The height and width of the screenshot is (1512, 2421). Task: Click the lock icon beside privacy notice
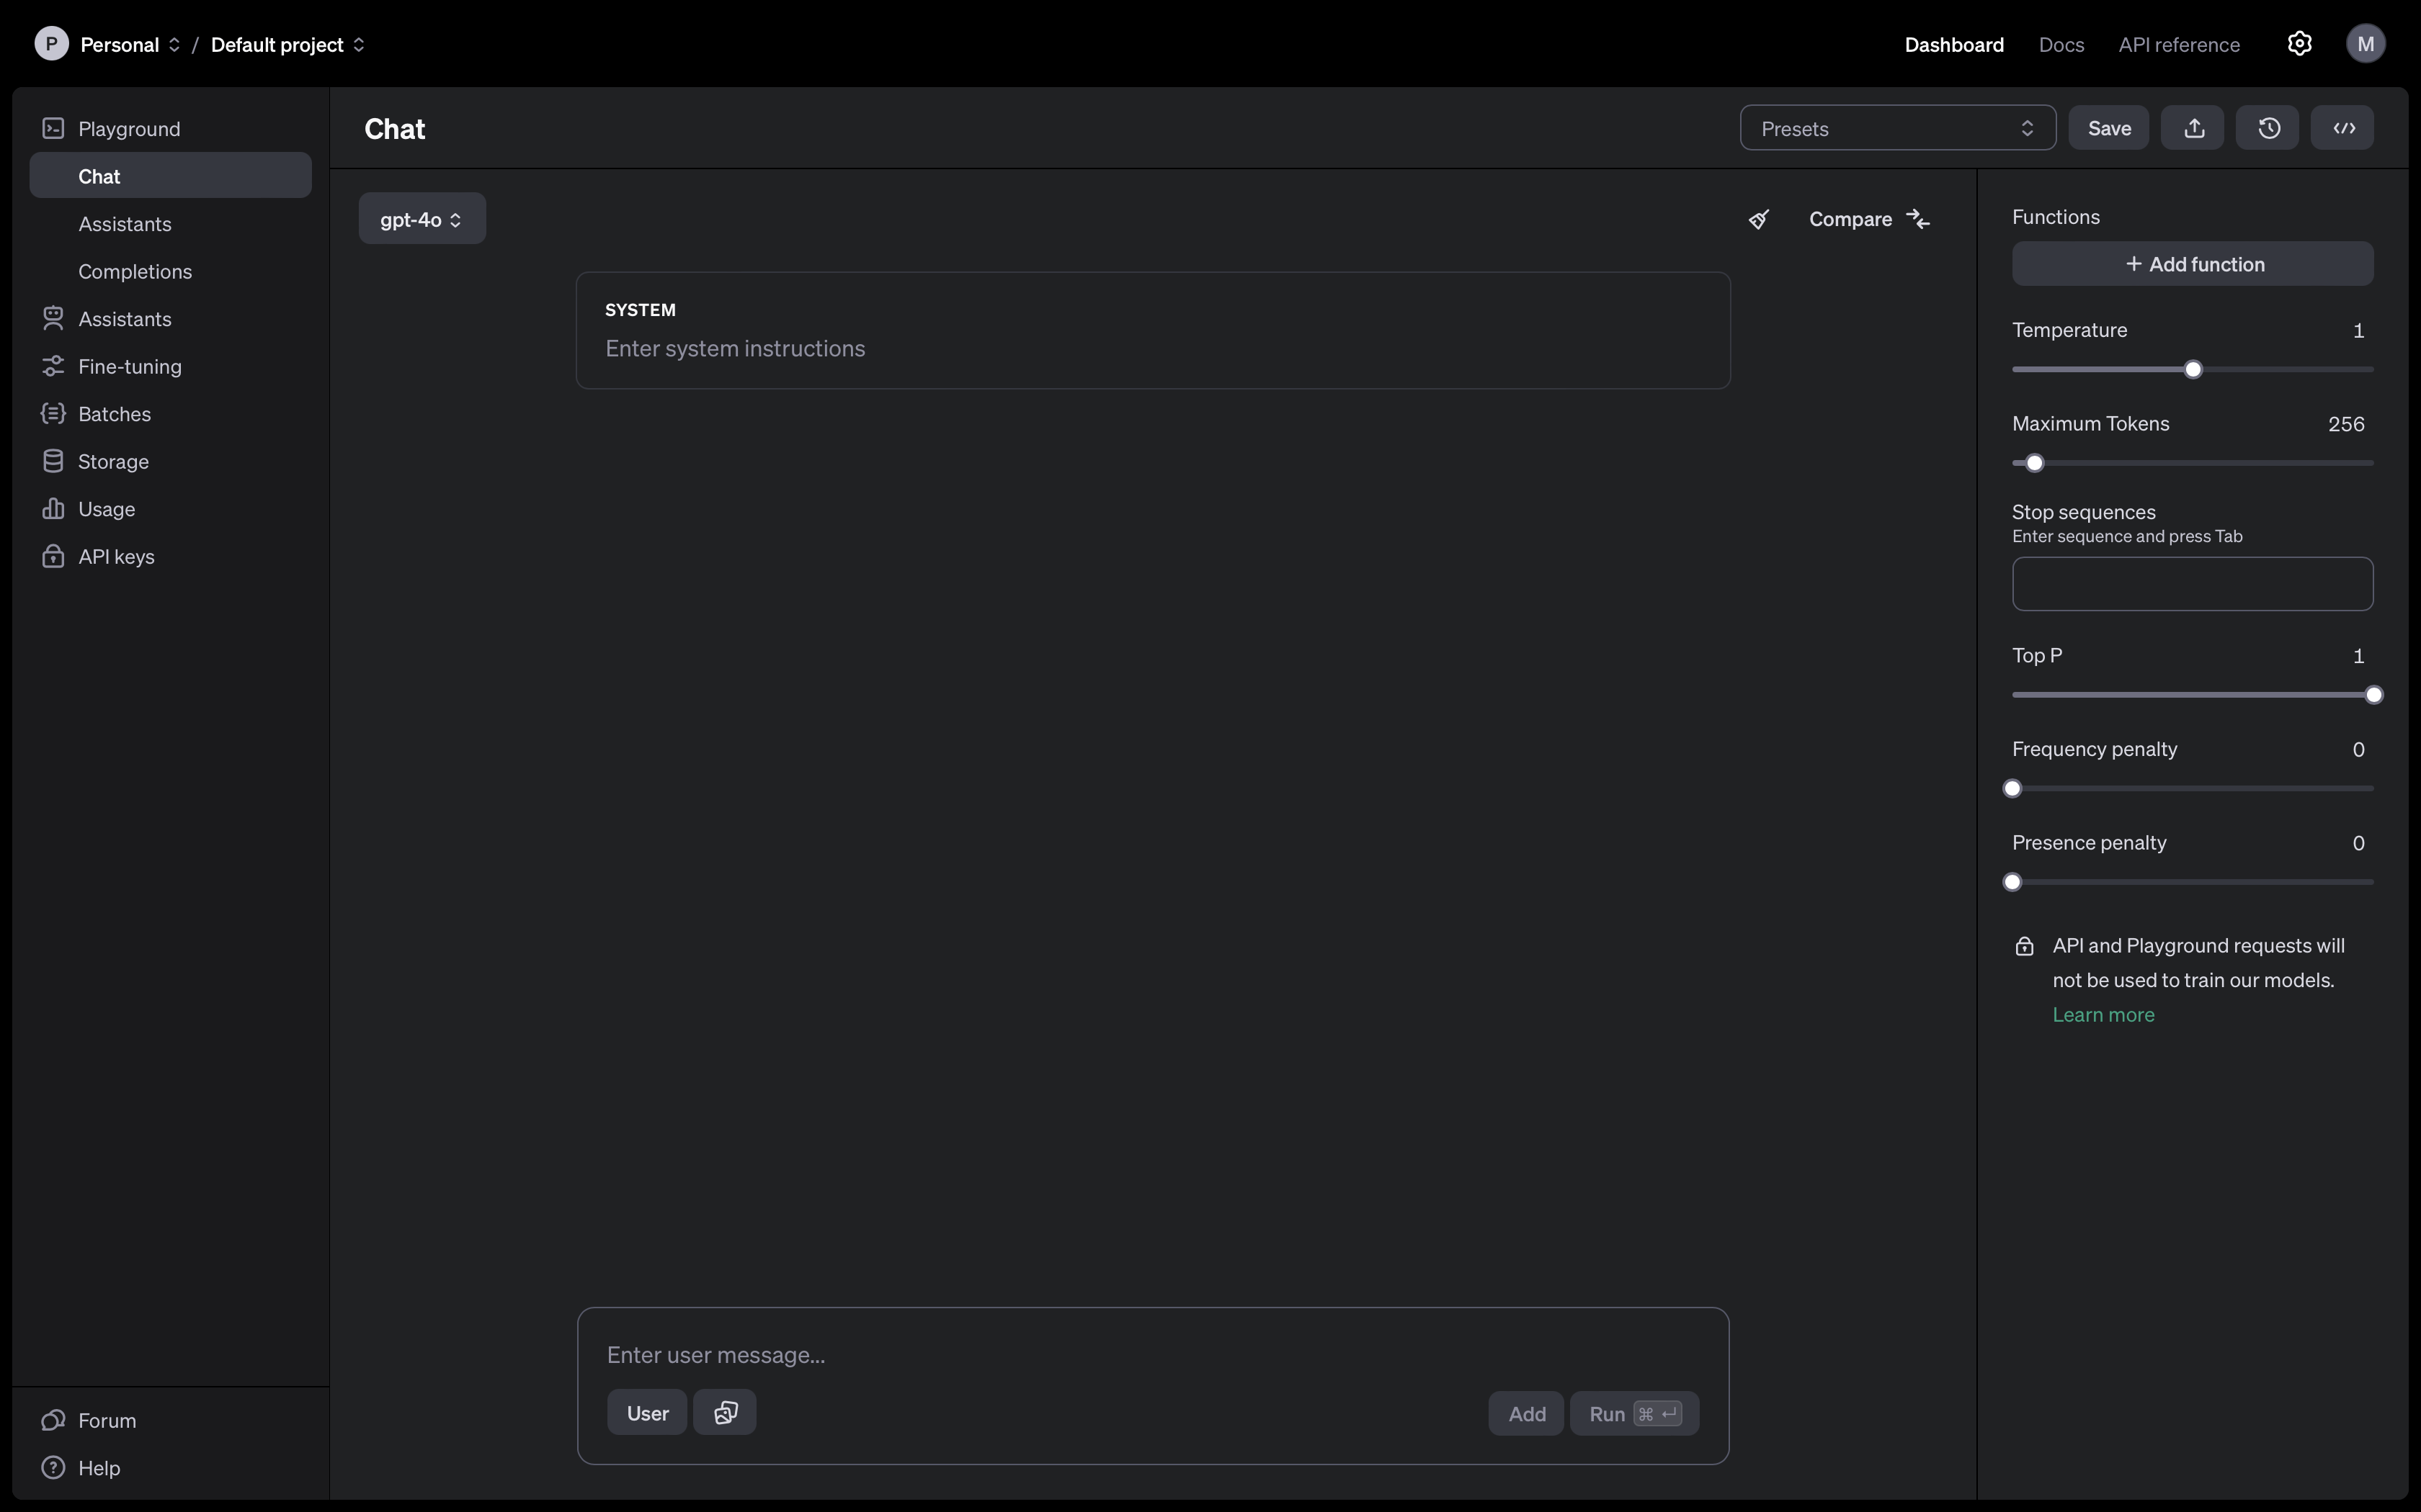[2025, 946]
